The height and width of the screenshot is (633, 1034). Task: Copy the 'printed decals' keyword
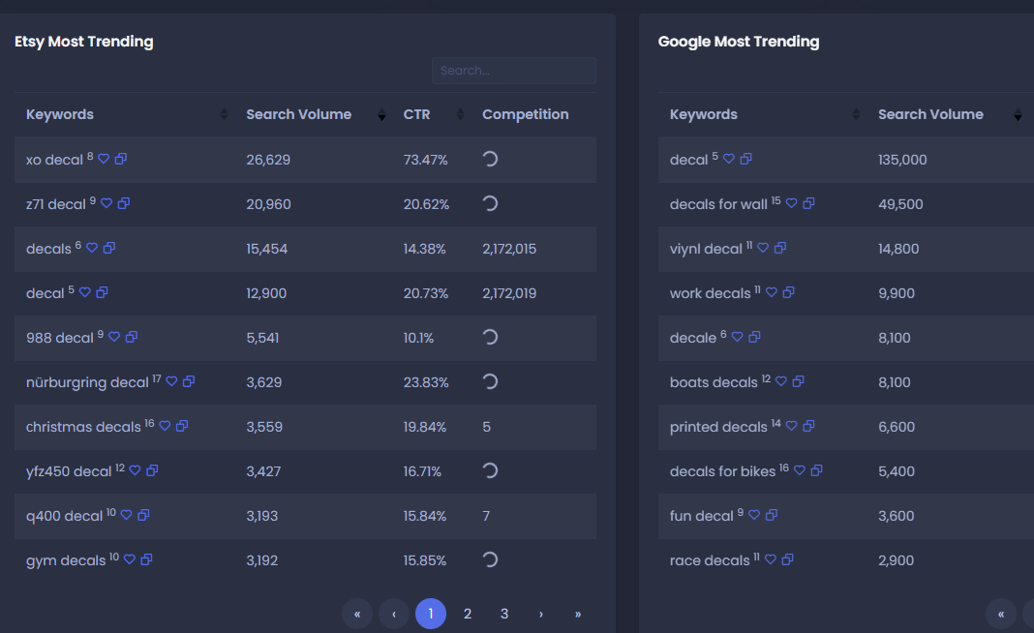[x=808, y=426]
